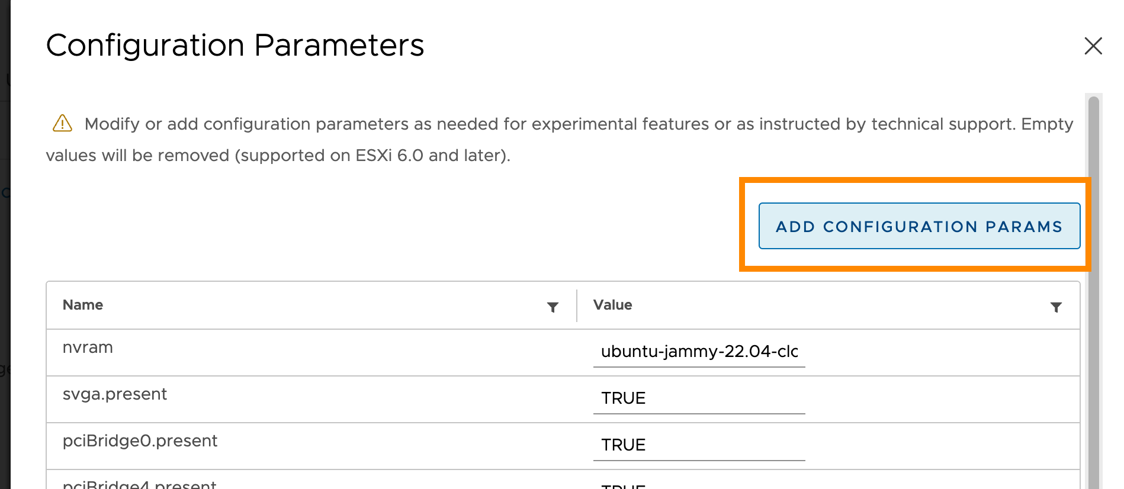Click the warning triangle icon
This screenshot has width=1124, height=489.
(x=61, y=123)
